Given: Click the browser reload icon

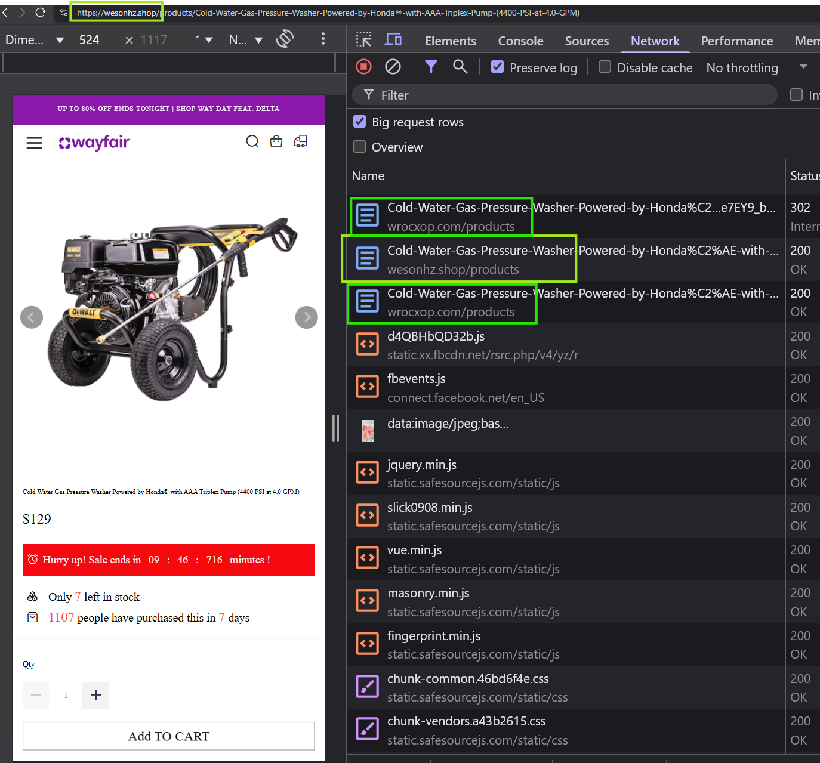Looking at the screenshot, I should tap(41, 13).
